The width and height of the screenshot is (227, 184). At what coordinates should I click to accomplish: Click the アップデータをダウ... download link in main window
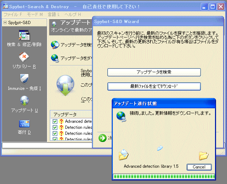[x=76, y=58]
